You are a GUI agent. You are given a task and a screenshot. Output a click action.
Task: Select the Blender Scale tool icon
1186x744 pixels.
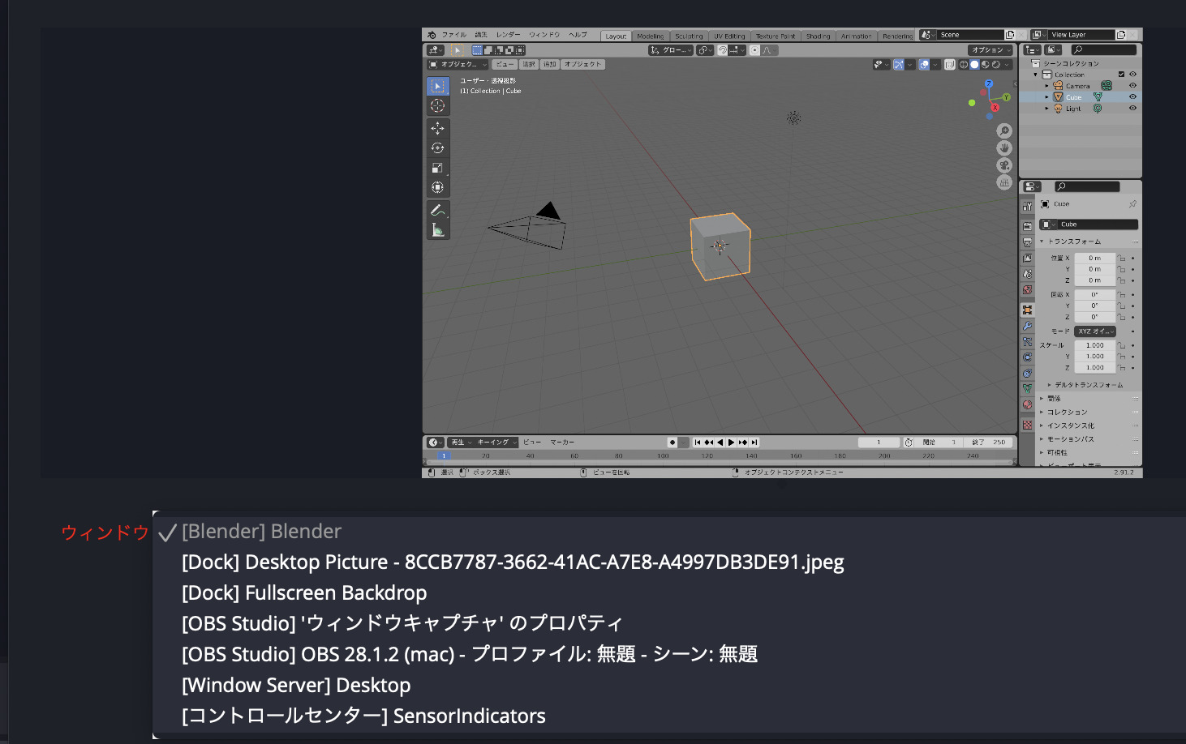pos(437,168)
